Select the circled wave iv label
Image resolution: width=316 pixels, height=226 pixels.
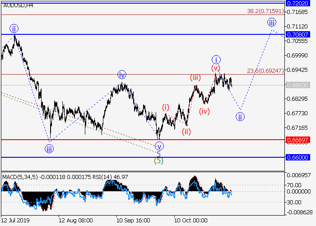121,75
